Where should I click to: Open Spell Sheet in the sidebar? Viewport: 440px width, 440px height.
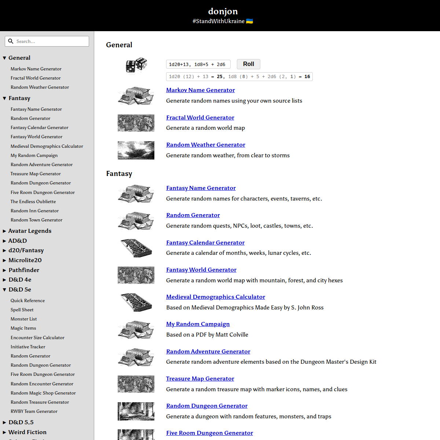(x=22, y=310)
